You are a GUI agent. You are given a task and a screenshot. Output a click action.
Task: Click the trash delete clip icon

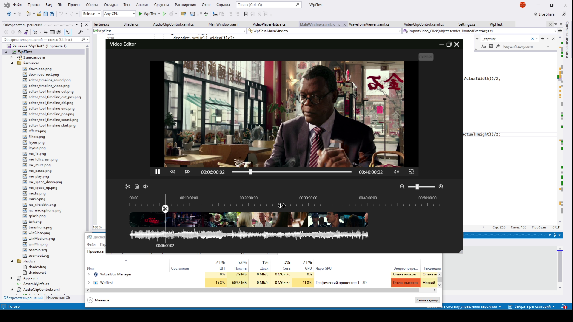[x=137, y=187]
